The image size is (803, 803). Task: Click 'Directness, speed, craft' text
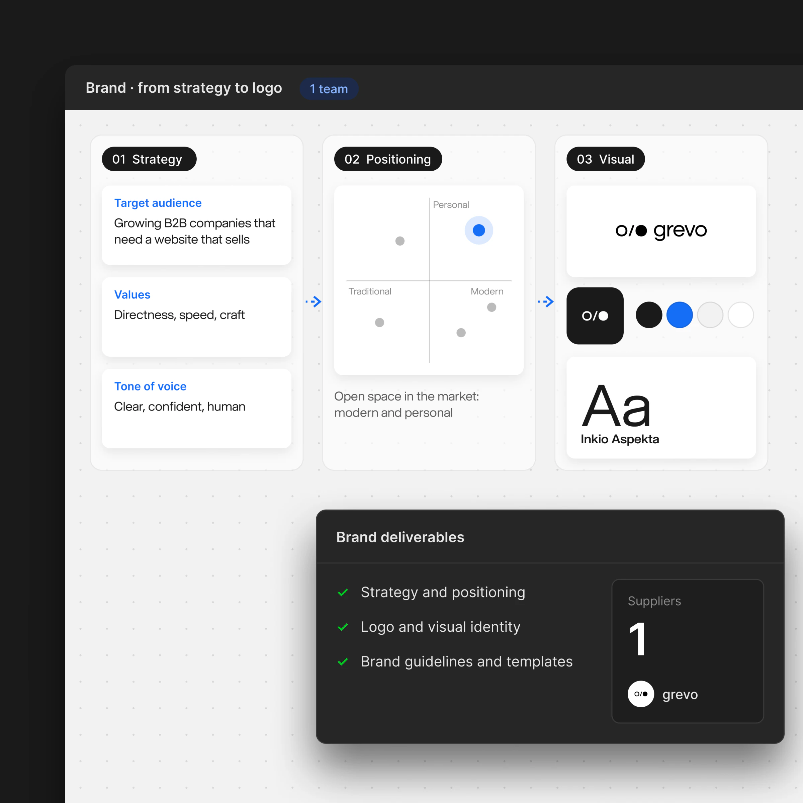click(179, 315)
